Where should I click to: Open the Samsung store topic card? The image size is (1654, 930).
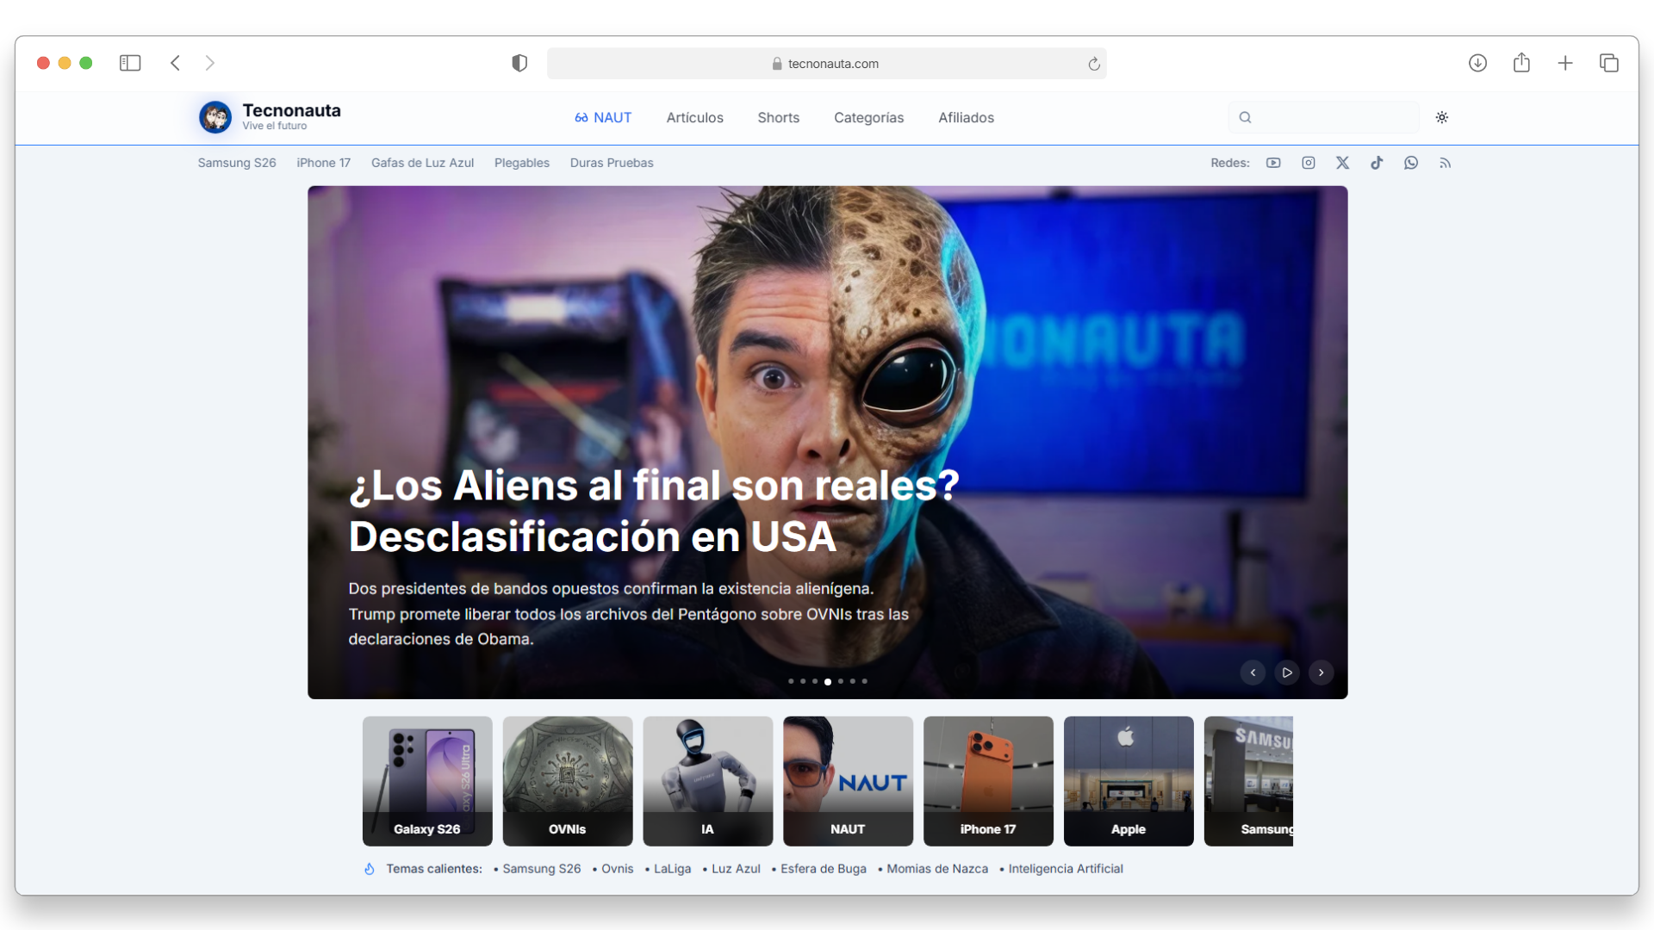point(1248,781)
